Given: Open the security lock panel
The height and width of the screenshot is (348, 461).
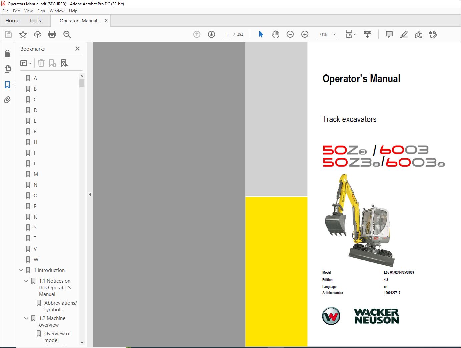Looking at the screenshot, I should 7,53.
